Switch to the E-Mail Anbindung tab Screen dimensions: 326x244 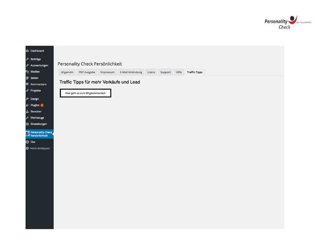[x=131, y=72]
